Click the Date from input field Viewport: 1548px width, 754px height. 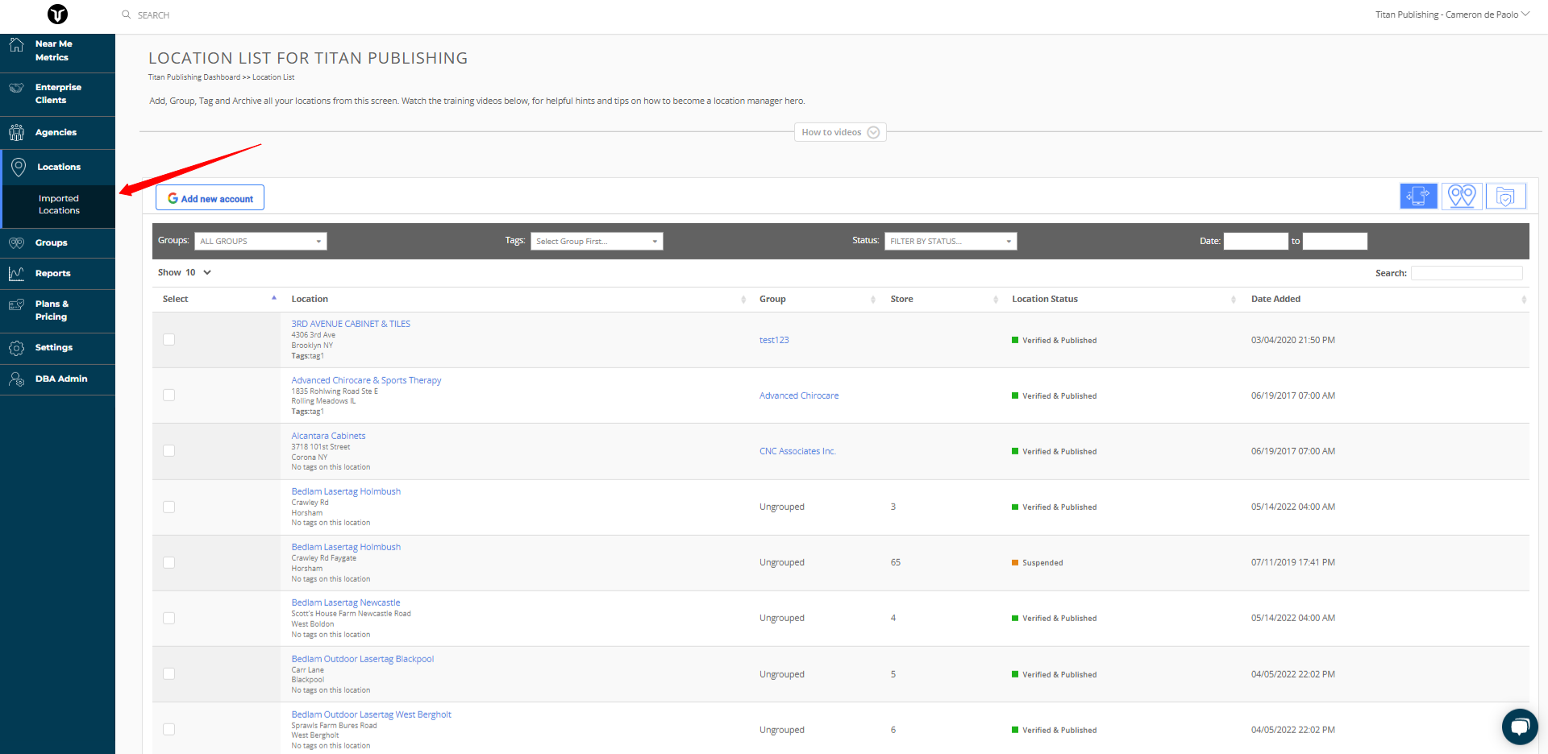pyautogui.click(x=1255, y=241)
